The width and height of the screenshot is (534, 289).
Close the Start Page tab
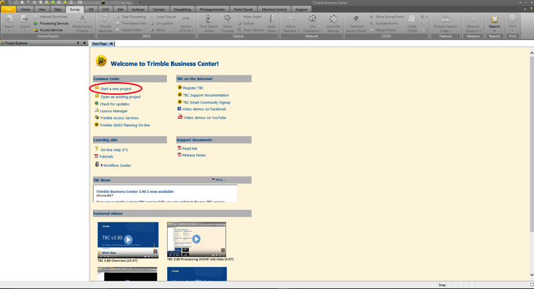pyautogui.click(x=112, y=43)
